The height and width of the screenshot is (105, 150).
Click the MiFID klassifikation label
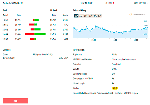(82, 59)
